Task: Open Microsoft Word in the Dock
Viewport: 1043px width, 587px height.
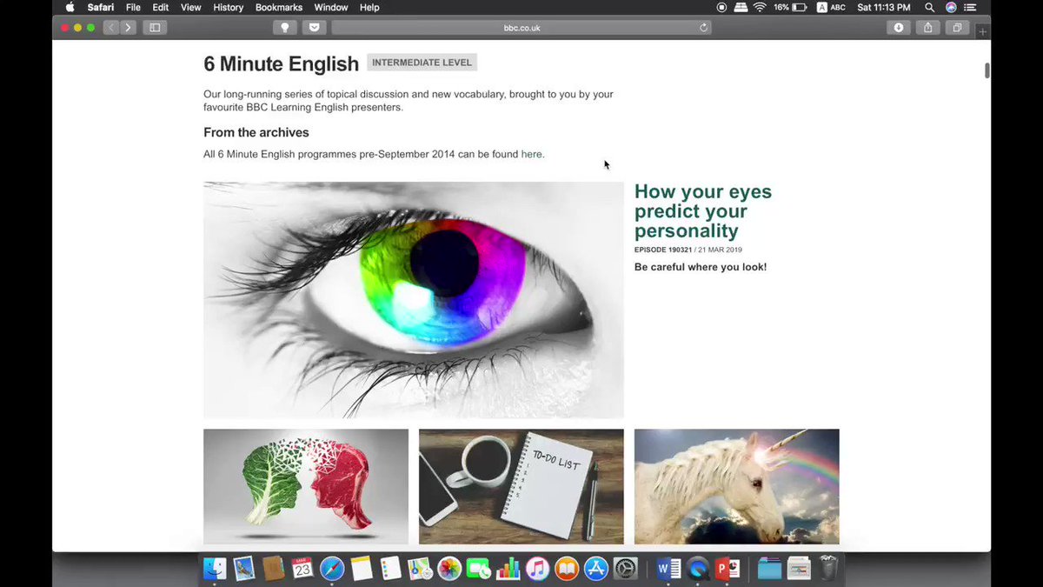Action: [668, 569]
